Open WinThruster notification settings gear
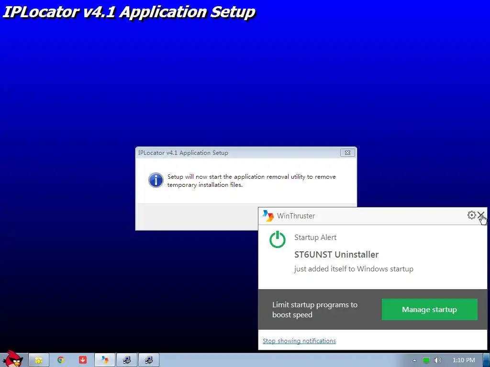Screen dimensions: 490x367 471,215
